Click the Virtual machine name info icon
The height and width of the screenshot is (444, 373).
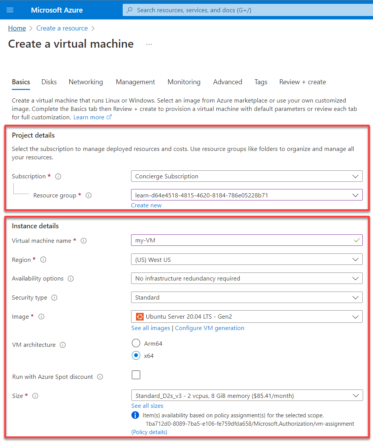[83, 241]
